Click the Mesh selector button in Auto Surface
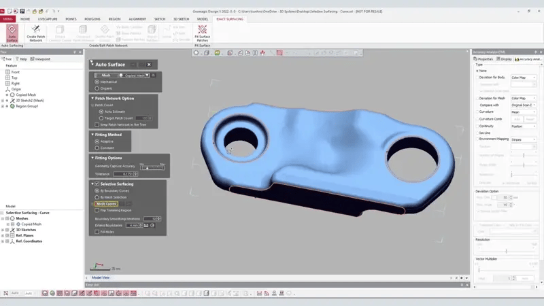 pos(107,75)
